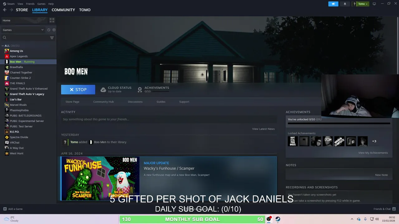Open the Games category dropdown

[x=23, y=30]
